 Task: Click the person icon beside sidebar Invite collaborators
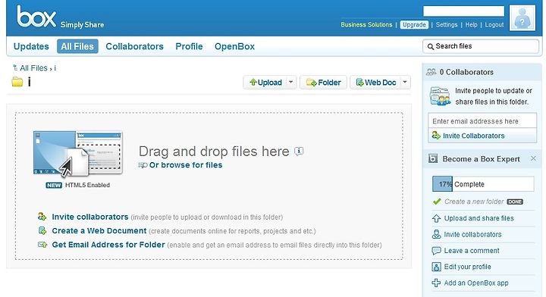[436, 234]
